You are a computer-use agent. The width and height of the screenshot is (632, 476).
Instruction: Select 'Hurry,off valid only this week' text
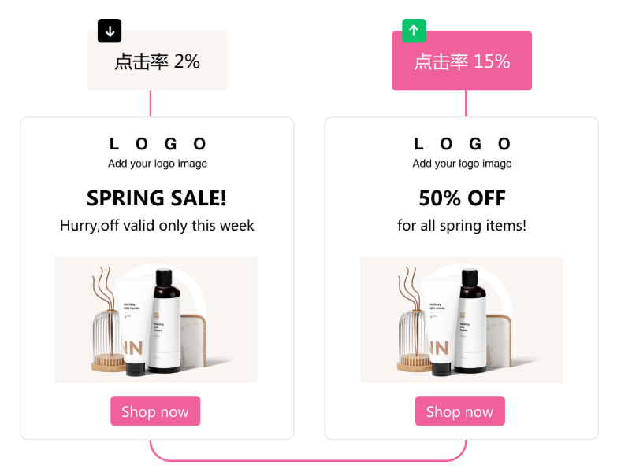pos(157,226)
